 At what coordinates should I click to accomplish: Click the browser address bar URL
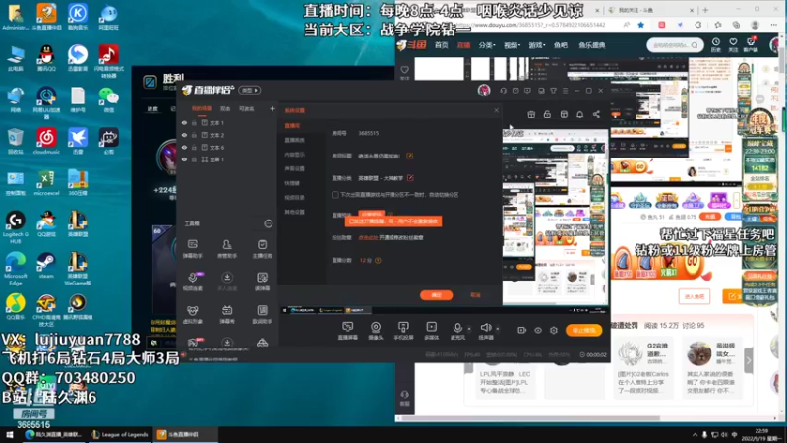point(532,25)
